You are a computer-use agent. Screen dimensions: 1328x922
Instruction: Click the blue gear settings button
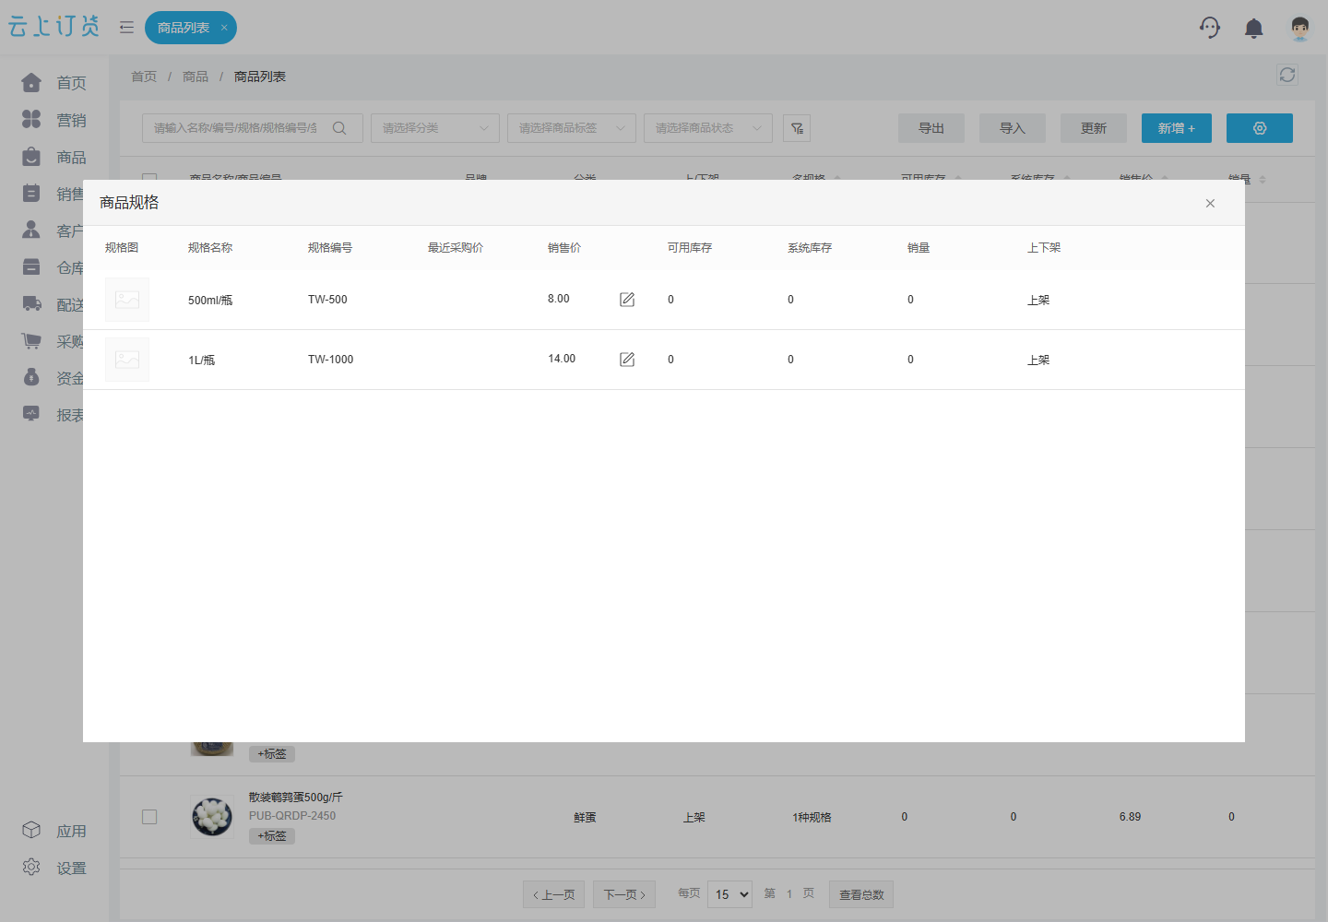coord(1260,128)
